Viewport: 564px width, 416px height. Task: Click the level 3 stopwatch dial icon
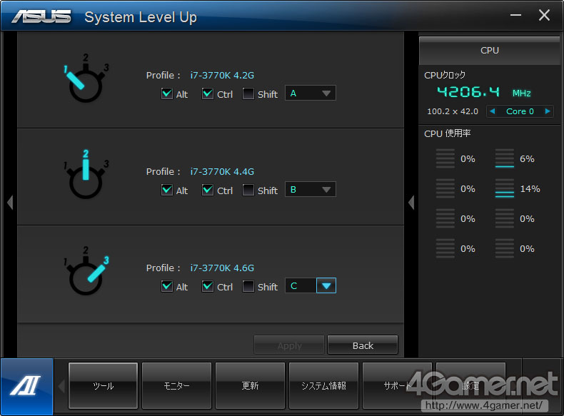[x=86, y=270]
